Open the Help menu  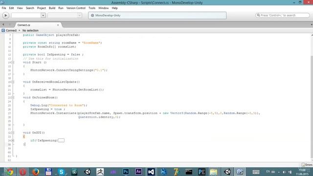pyautogui.click(x=114, y=8)
